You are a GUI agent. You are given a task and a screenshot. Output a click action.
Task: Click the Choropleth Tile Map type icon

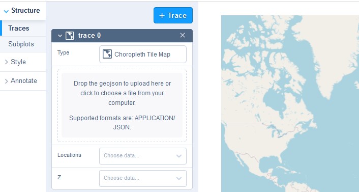tap(107, 54)
